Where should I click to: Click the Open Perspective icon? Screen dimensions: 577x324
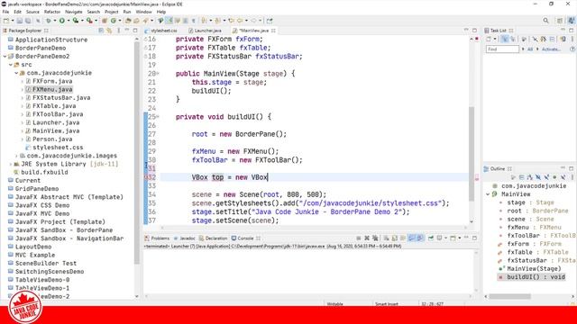coord(560,21)
